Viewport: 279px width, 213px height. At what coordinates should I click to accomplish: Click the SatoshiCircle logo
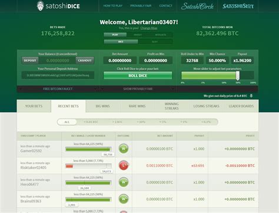pos(197,6)
